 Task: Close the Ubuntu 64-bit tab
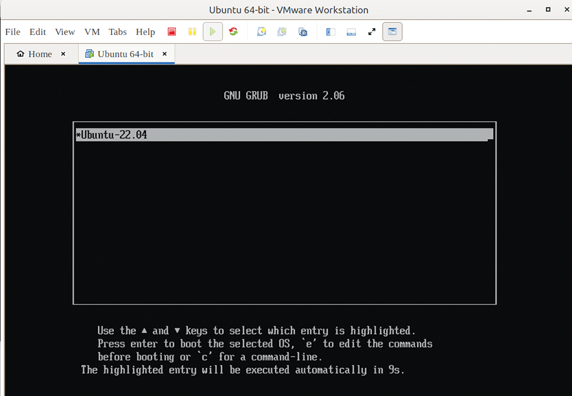165,54
